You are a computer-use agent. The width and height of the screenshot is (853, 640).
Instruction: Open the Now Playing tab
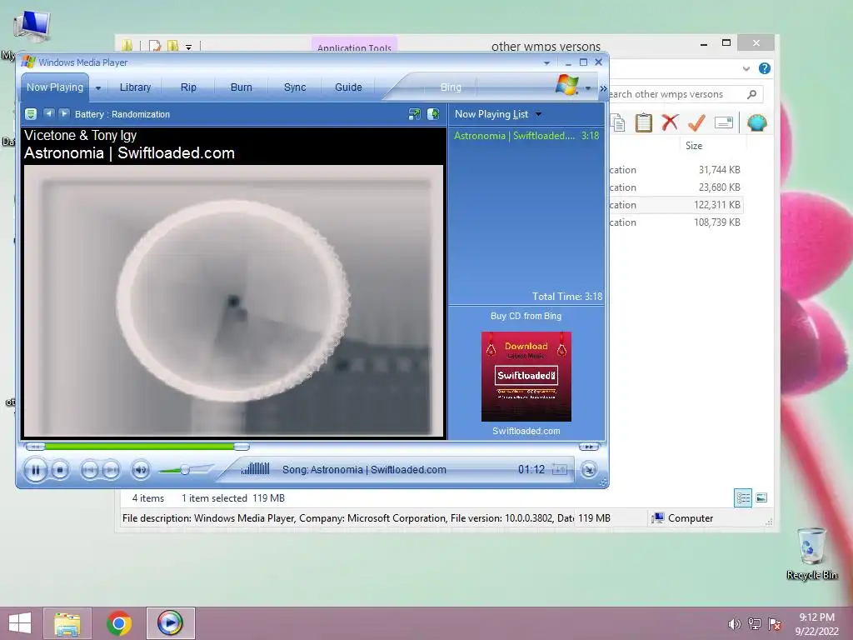(x=55, y=87)
